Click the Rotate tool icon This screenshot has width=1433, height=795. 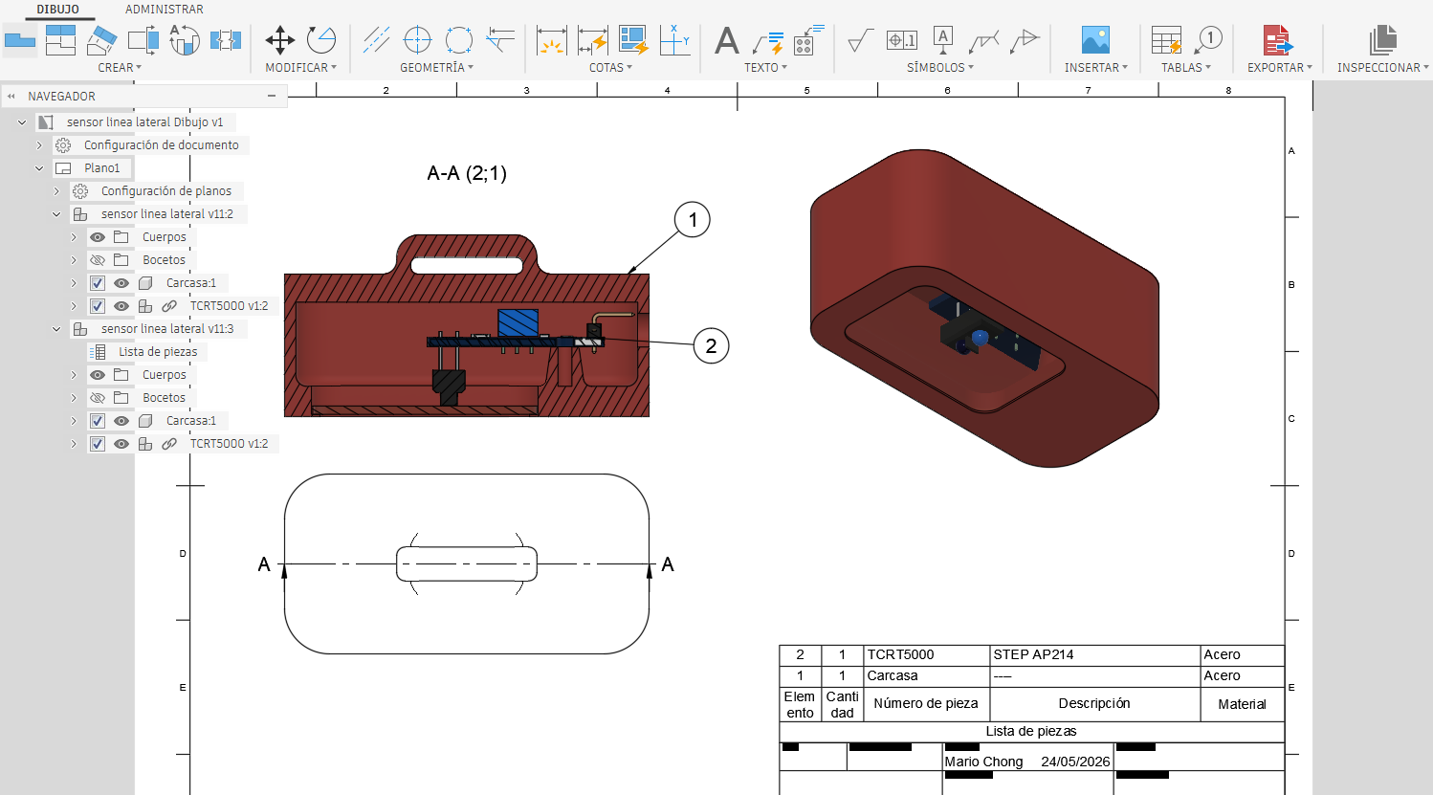pos(321,40)
